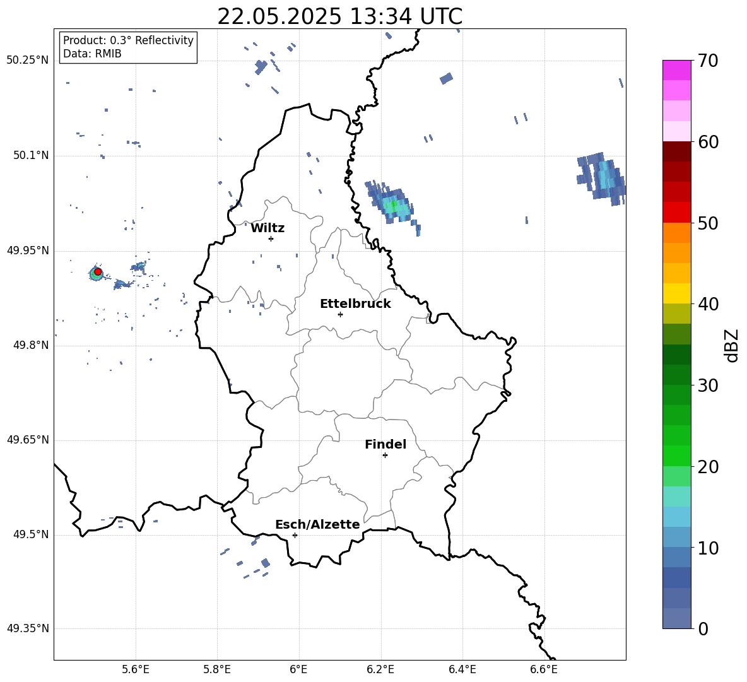Click the 49.8°N latitude label
This screenshot has width=747, height=682.
pyautogui.click(x=31, y=345)
